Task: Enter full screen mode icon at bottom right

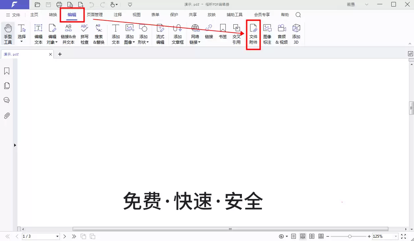Action: pos(403,236)
